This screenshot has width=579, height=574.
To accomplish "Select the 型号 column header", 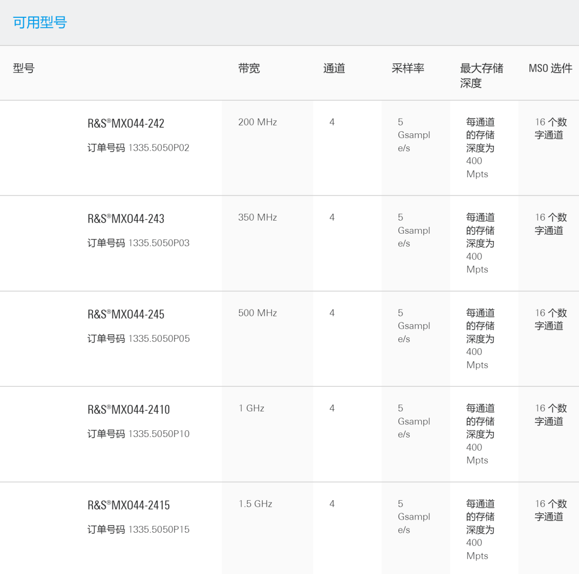I will tap(24, 68).
